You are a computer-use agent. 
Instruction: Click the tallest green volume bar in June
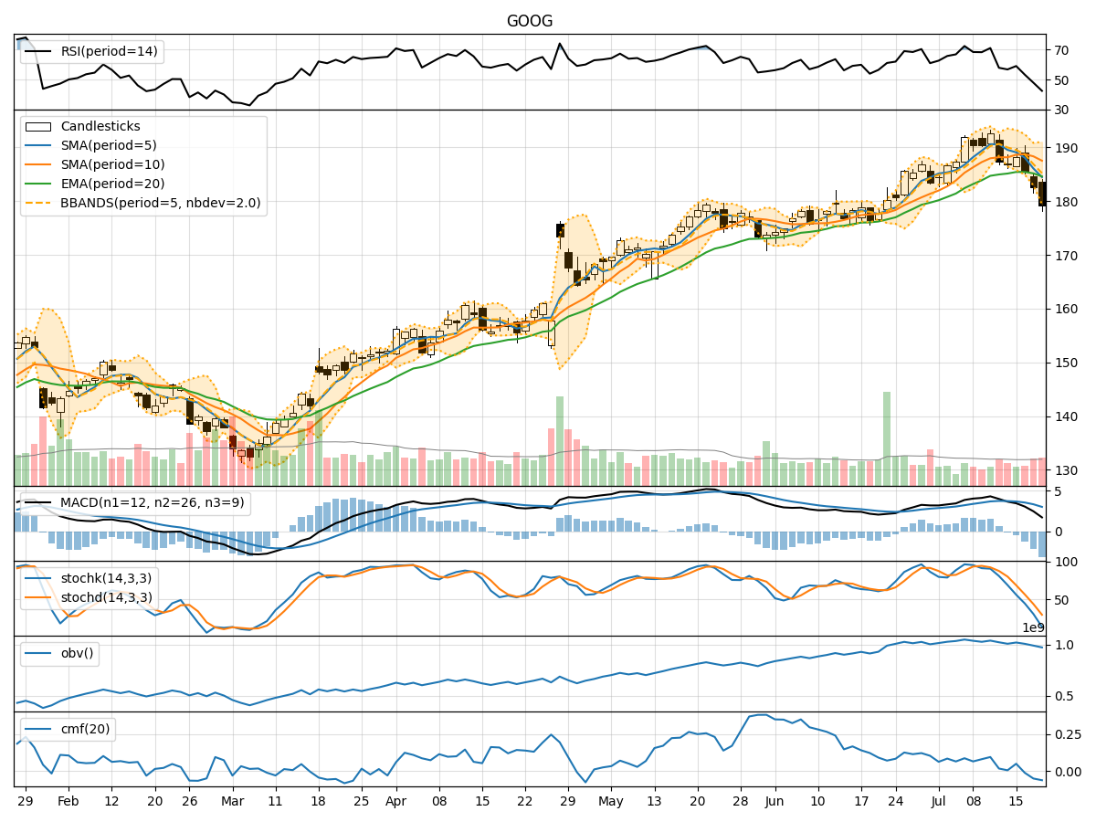[886, 438]
